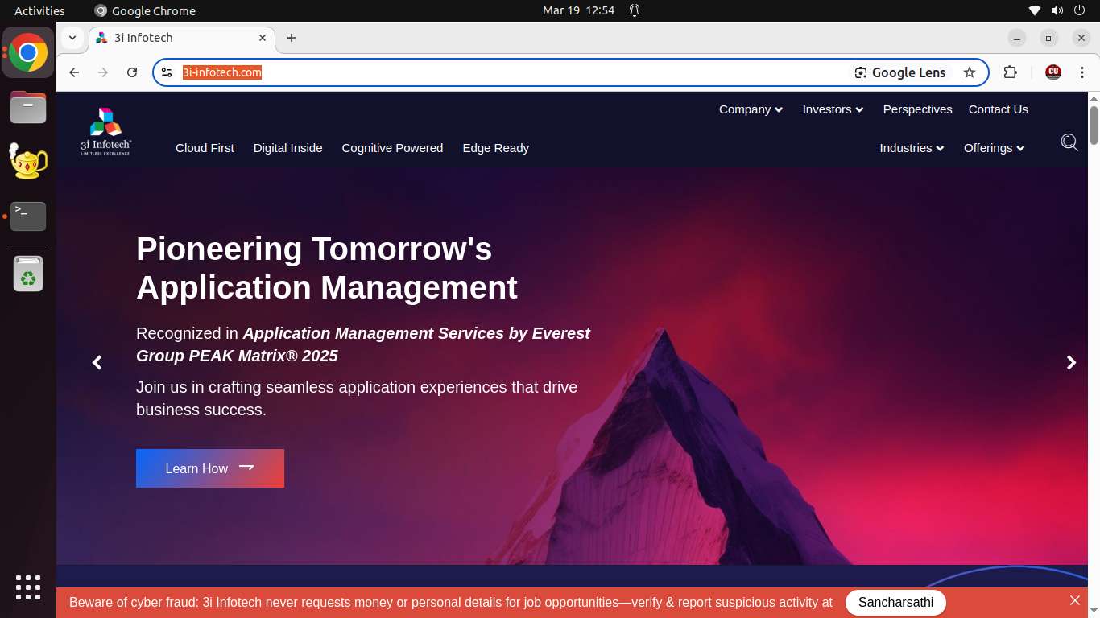This screenshot has height=618, width=1100.
Task: Select the 3i Infotech tab
Action: [x=182, y=38]
